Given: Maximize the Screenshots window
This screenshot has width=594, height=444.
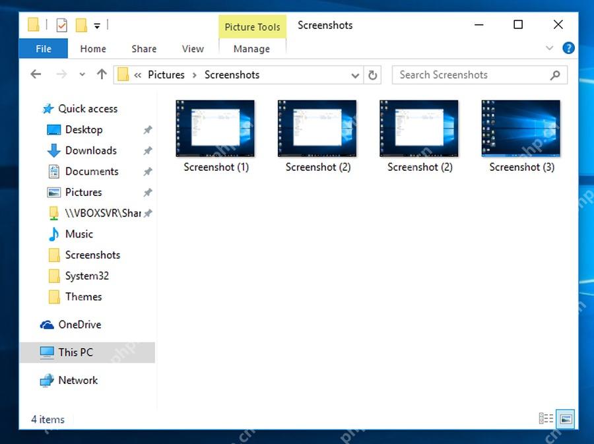Looking at the screenshot, I should pyautogui.click(x=518, y=25).
